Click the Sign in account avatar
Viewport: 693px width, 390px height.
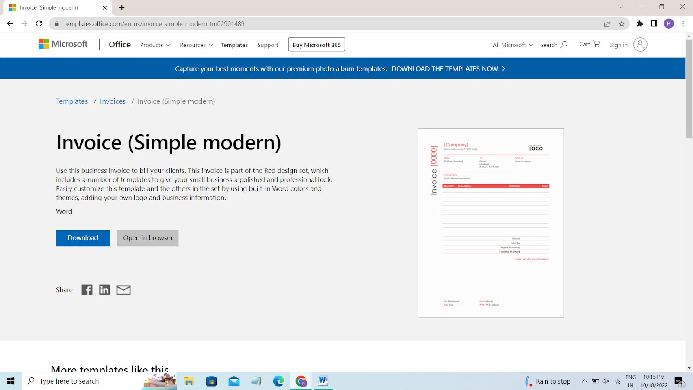[640, 44]
